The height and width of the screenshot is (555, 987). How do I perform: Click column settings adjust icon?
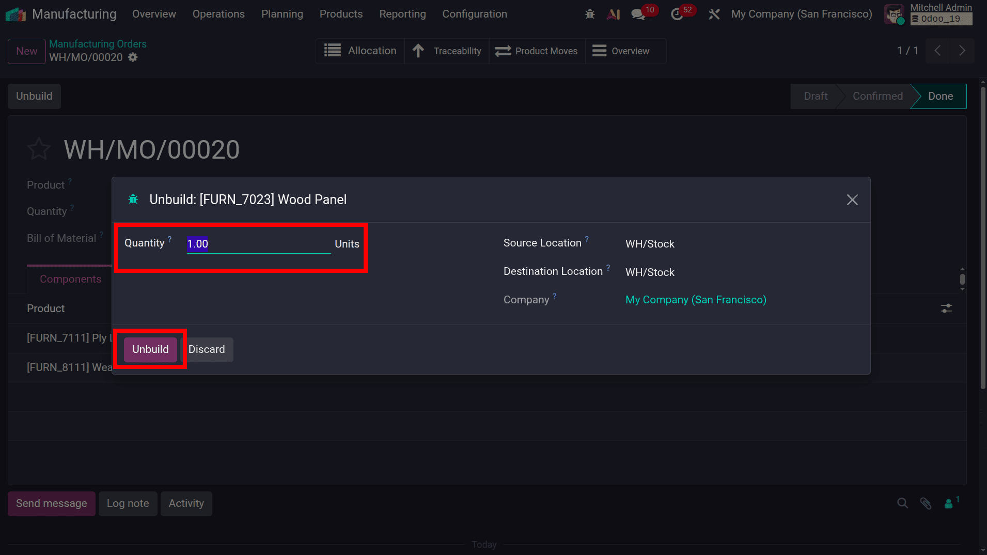(x=946, y=309)
